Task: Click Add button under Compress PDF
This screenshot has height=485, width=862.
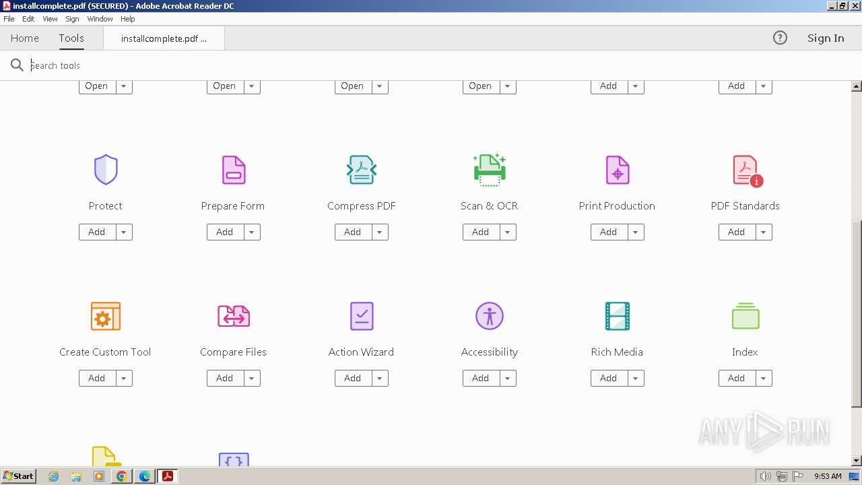Action: pyautogui.click(x=353, y=232)
